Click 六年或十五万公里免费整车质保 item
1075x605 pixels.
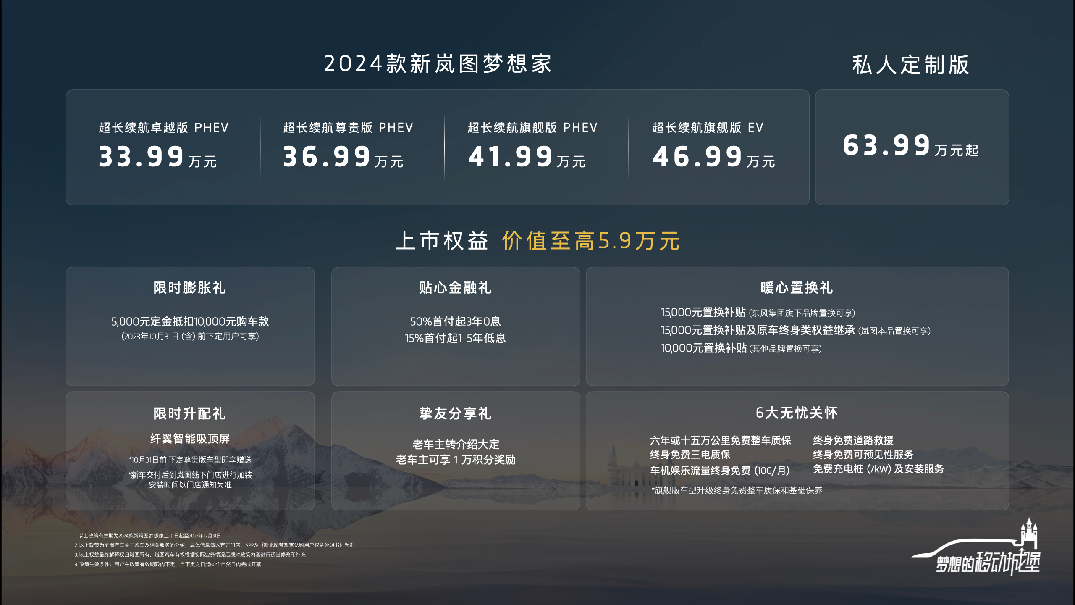click(x=721, y=440)
